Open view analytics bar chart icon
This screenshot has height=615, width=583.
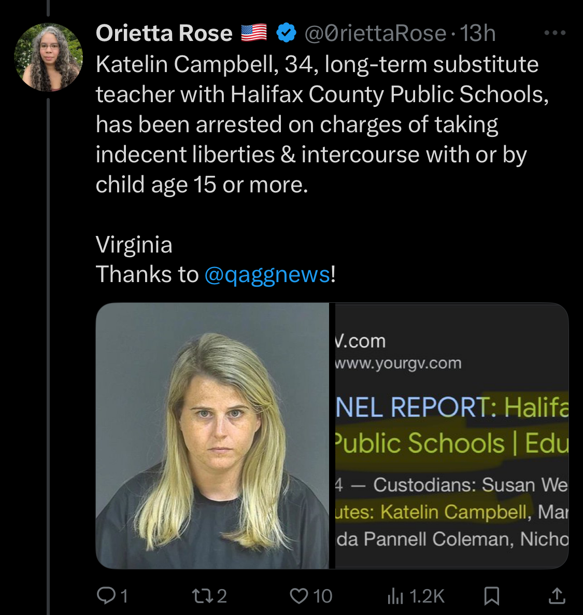pyautogui.click(x=395, y=596)
